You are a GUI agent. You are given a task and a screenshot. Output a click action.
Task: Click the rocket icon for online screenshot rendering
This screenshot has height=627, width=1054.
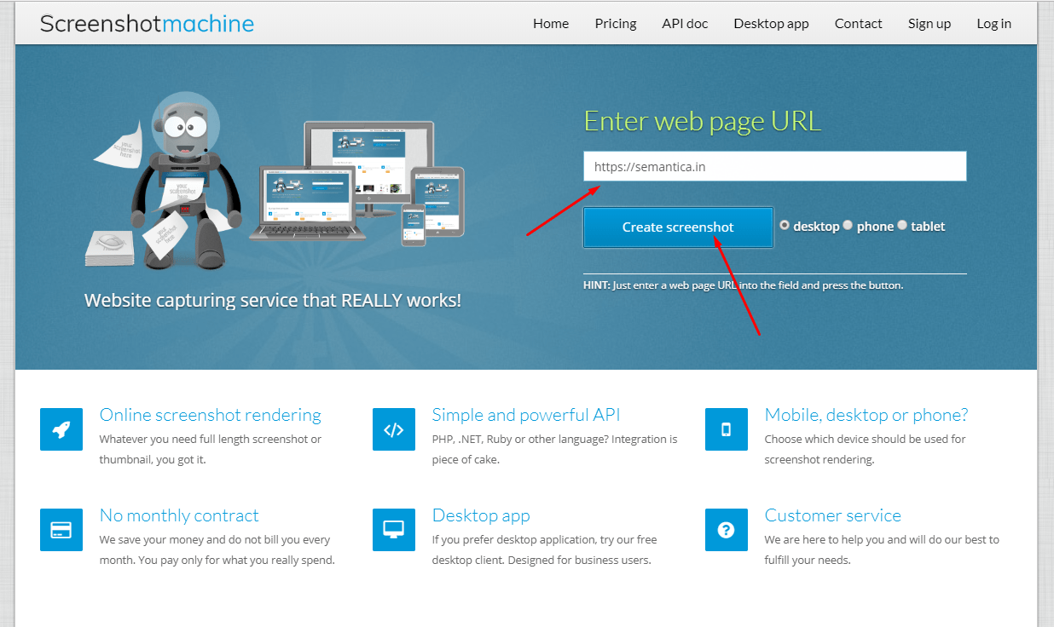(61, 429)
